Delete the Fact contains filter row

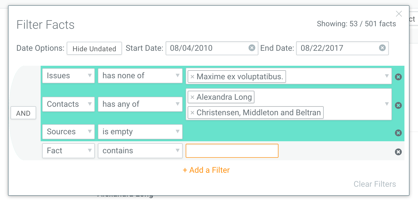click(x=398, y=151)
